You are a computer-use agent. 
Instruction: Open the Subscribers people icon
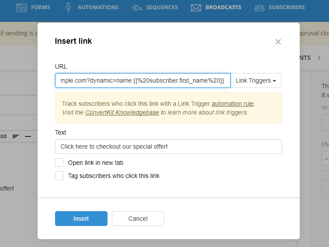pyautogui.click(x=260, y=8)
